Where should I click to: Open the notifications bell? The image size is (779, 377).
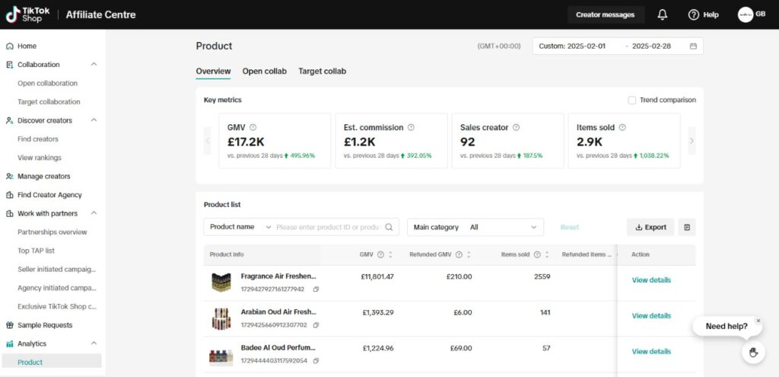pos(663,14)
